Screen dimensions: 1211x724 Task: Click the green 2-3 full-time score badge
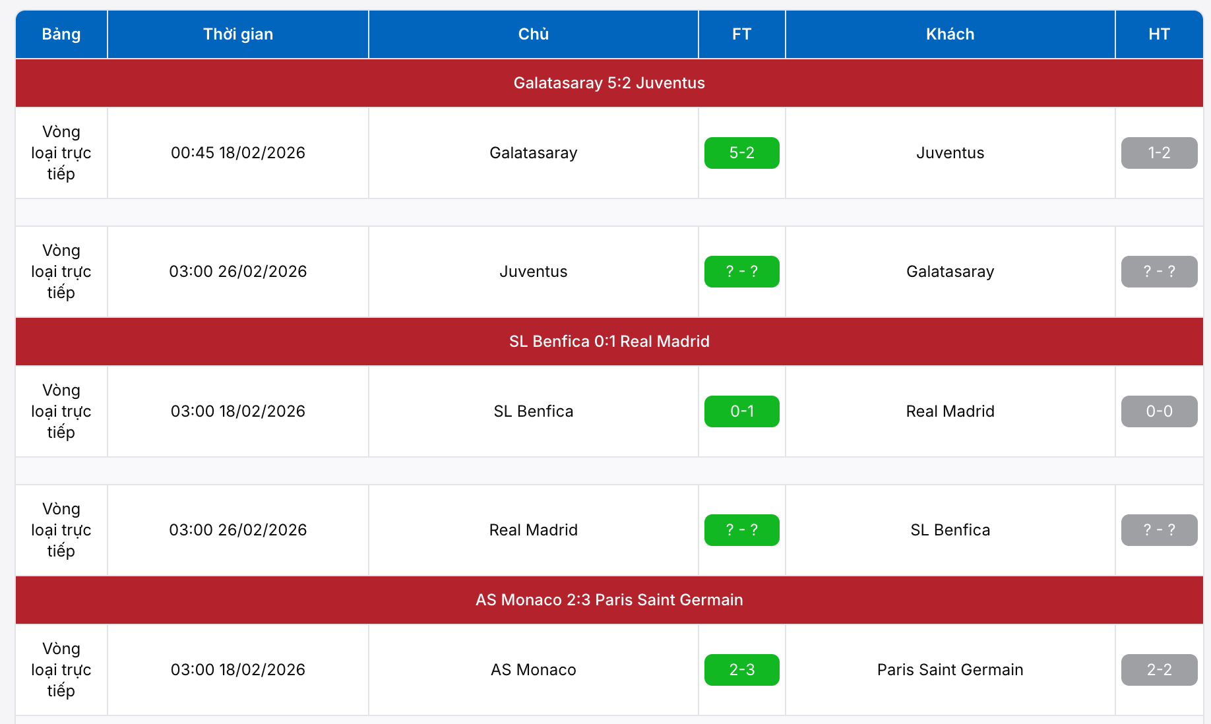pyautogui.click(x=741, y=670)
